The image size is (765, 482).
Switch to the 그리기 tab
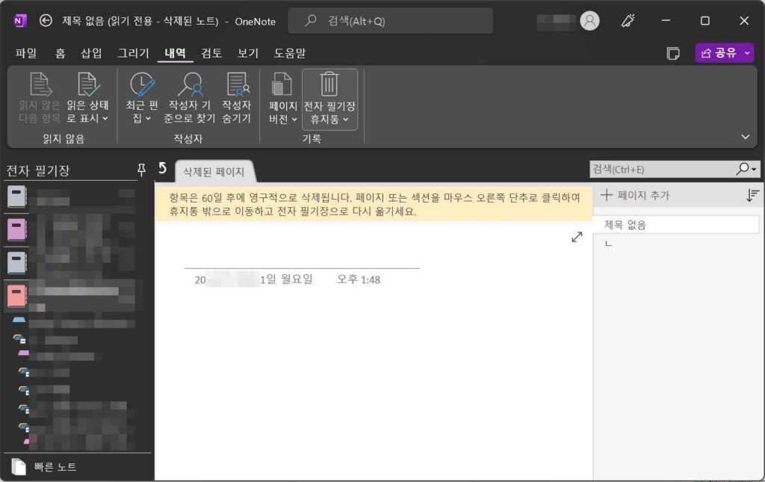(133, 53)
